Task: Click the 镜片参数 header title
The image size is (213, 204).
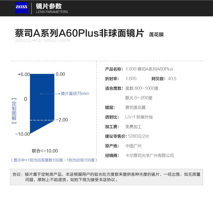Action: 49,6
